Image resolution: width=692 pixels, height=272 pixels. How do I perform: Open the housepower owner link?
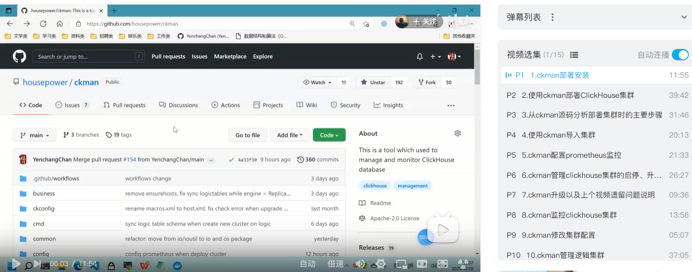pyautogui.click(x=45, y=82)
